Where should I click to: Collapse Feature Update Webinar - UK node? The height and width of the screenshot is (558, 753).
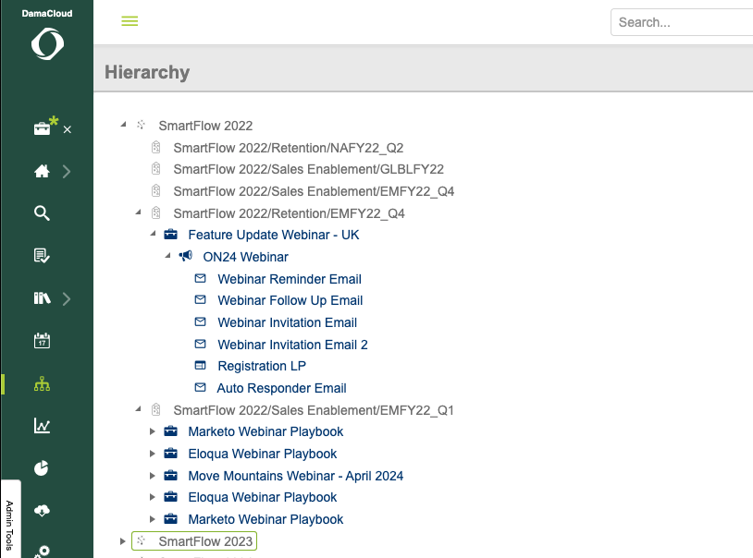[x=154, y=235]
